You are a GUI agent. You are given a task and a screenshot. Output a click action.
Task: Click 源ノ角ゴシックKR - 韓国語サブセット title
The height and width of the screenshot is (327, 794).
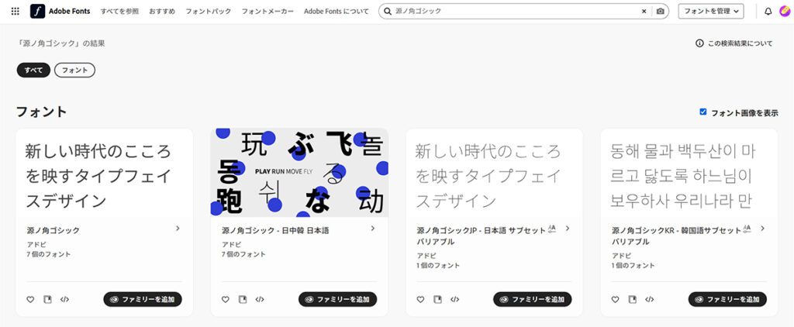click(676, 236)
